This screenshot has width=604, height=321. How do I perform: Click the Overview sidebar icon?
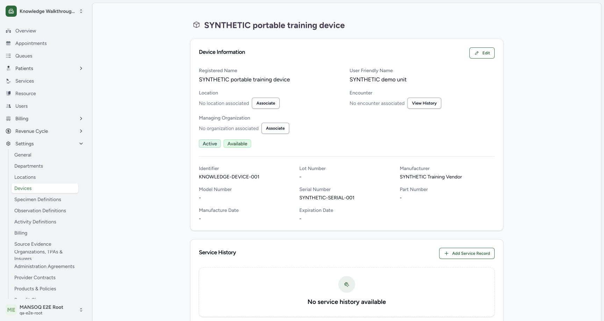(8, 31)
